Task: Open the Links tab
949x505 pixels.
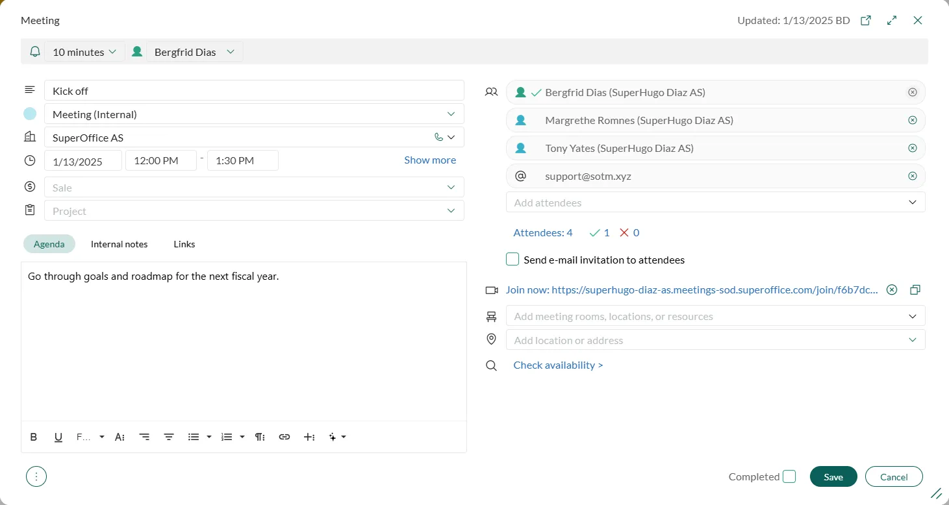Action: point(184,244)
